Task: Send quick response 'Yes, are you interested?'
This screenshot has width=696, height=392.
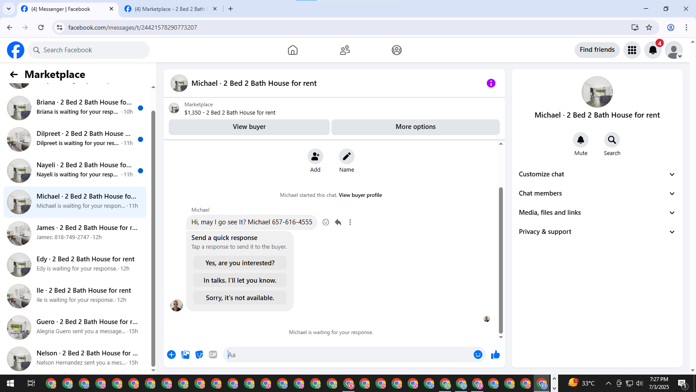Action: click(240, 263)
